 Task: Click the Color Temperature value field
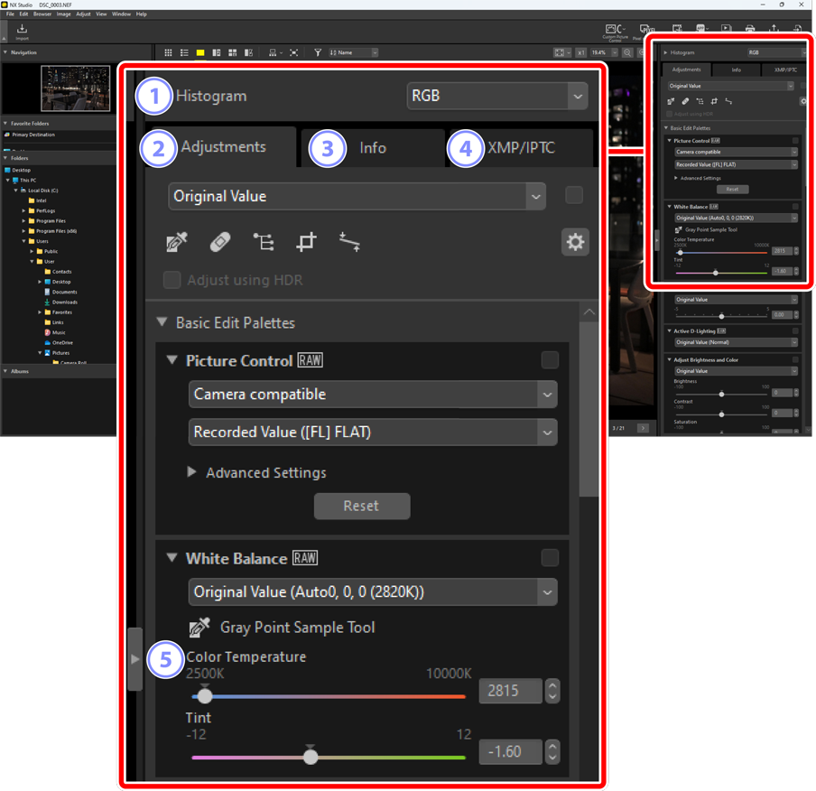510,691
